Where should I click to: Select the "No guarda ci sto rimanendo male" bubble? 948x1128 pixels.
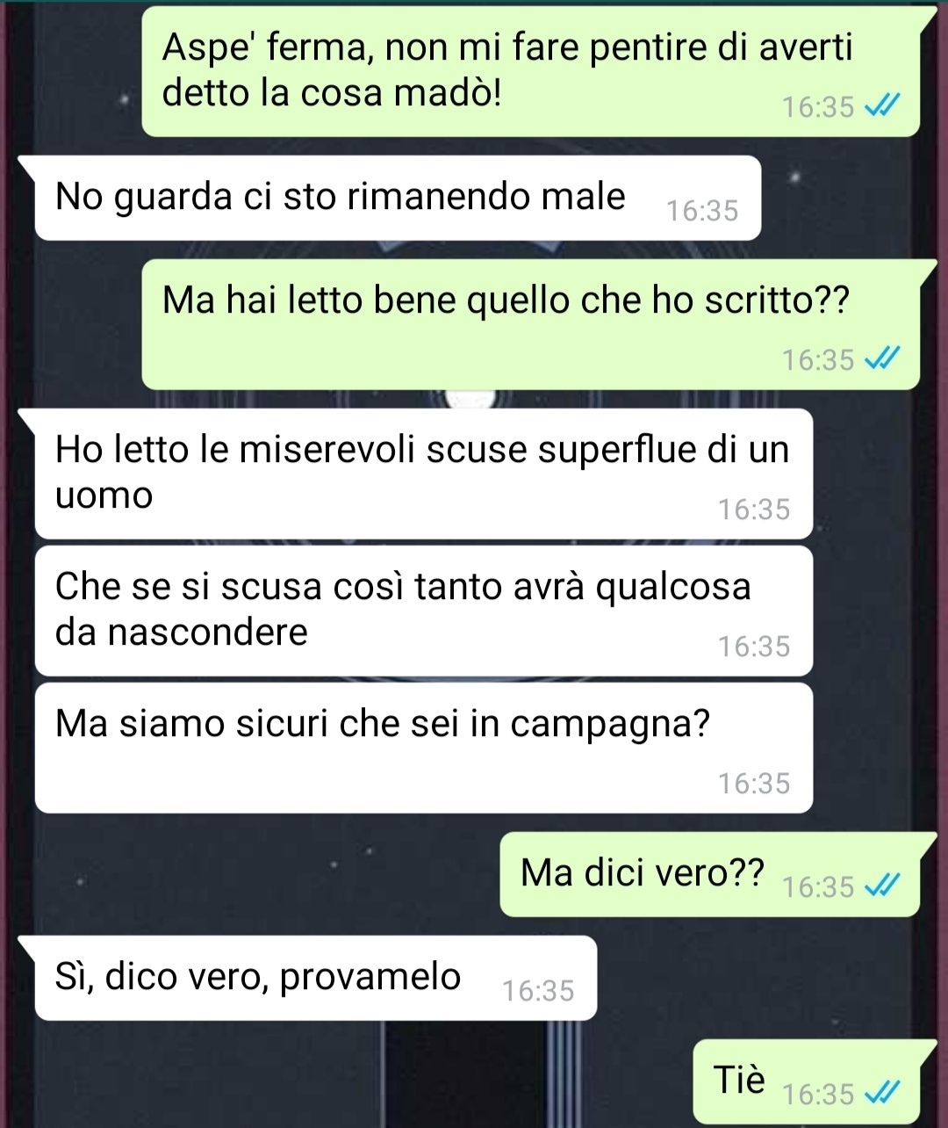[x=397, y=198]
